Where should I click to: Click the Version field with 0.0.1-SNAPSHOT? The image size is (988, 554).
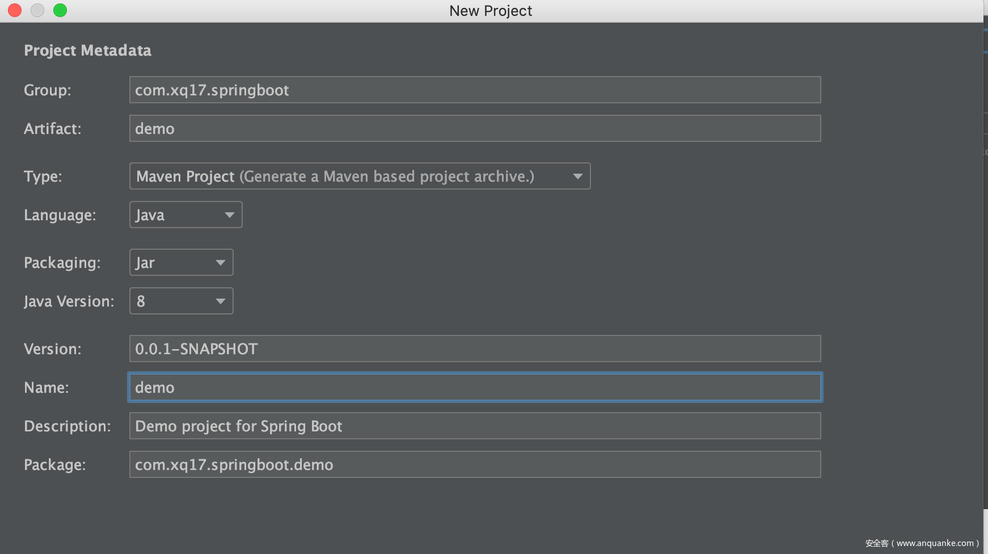tap(474, 349)
